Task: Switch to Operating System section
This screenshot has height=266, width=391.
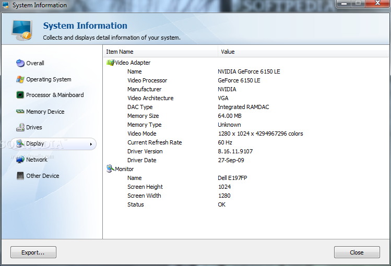Action: click(x=49, y=79)
